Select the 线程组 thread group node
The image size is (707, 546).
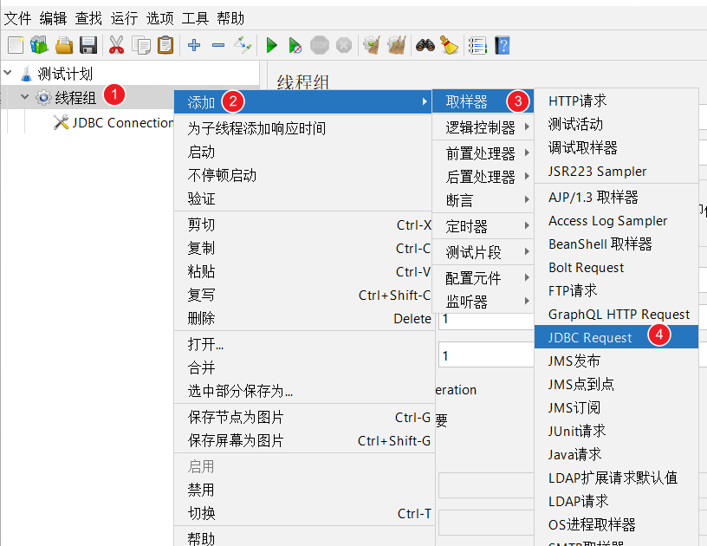point(66,97)
